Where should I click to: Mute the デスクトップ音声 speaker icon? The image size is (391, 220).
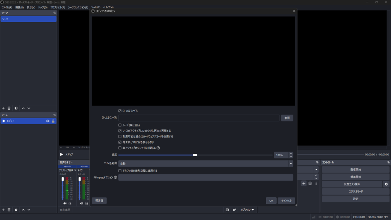65,203
